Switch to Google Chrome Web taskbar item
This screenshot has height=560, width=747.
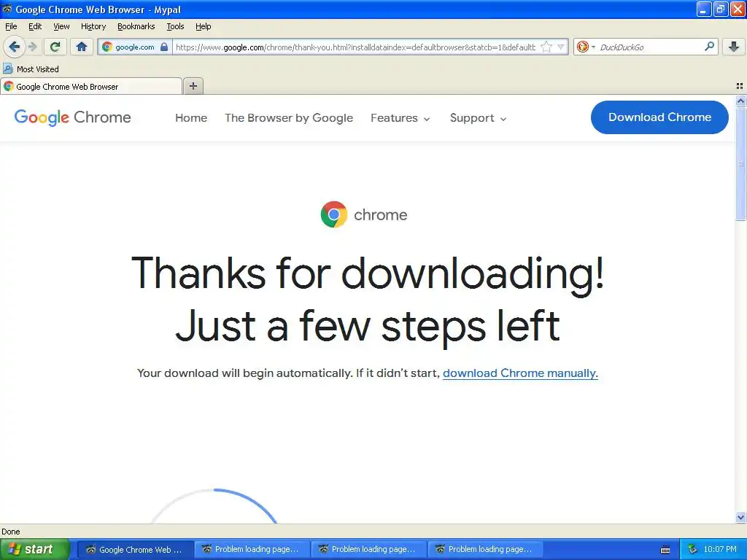[135, 550]
